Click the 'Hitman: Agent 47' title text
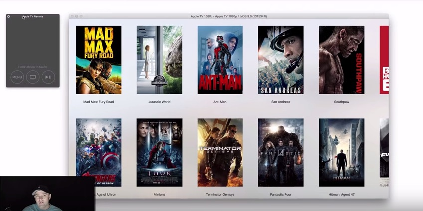 point(342,194)
